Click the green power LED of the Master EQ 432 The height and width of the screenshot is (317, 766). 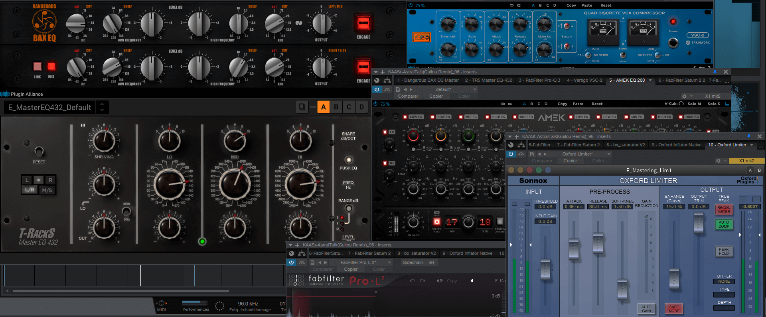click(x=202, y=241)
